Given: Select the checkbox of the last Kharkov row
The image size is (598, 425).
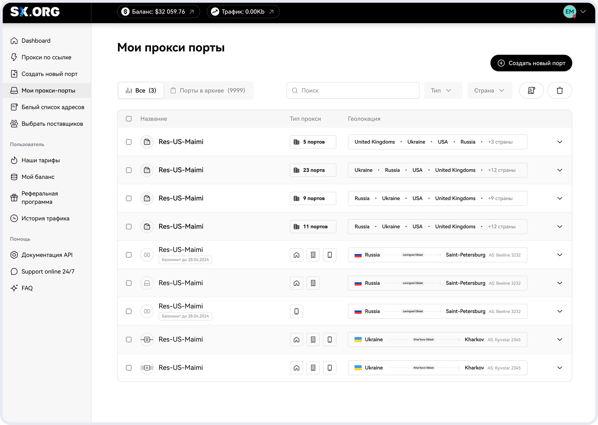Looking at the screenshot, I should click(x=129, y=368).
